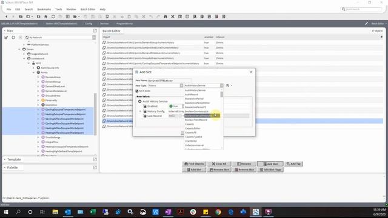Viewport: 388px width, 218px height.
Task: Open the Batch Editor view selector at top right
Action: (379, 24)
